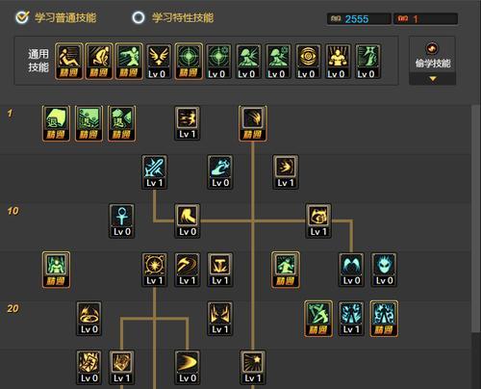Image resolution: width=481 pixels, height=389 pixels.
Task: Click the sun burst skill icon
Action: (155, 270)
